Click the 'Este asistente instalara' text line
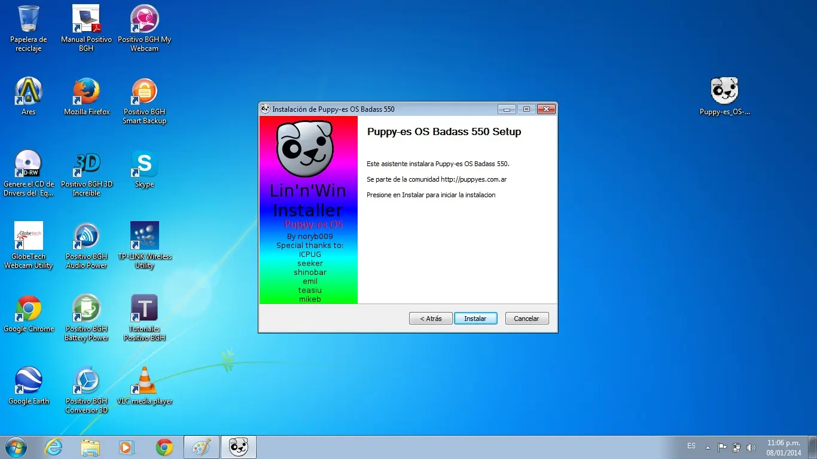 coord(438,164)
